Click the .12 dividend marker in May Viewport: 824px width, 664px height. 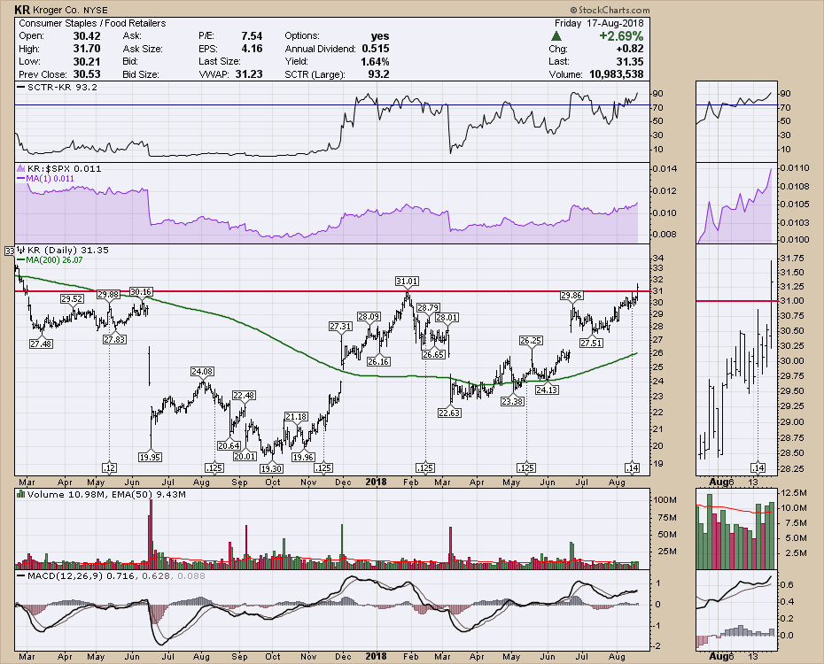[x=109, y=467]
